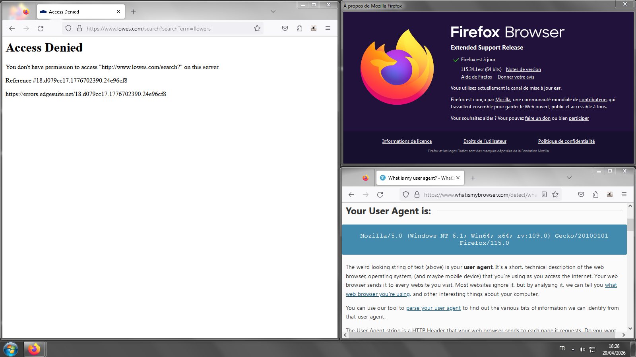The width and height of the screenshot is (636, 357).
Task: Open Politique de confidentialité
Action: click(x=566, y=141)
